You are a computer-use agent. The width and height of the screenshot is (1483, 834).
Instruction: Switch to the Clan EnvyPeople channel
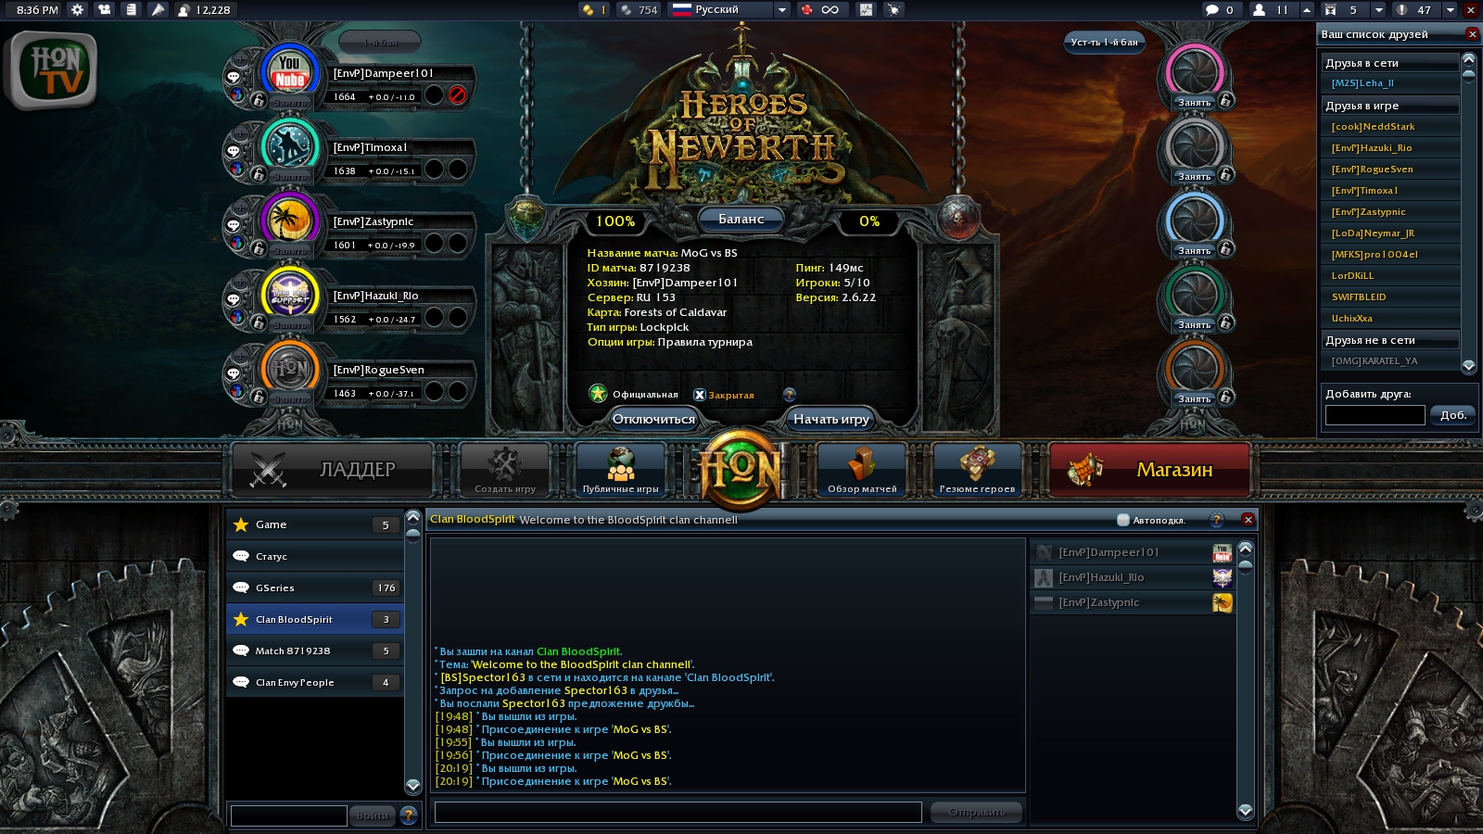click(315, 682)
